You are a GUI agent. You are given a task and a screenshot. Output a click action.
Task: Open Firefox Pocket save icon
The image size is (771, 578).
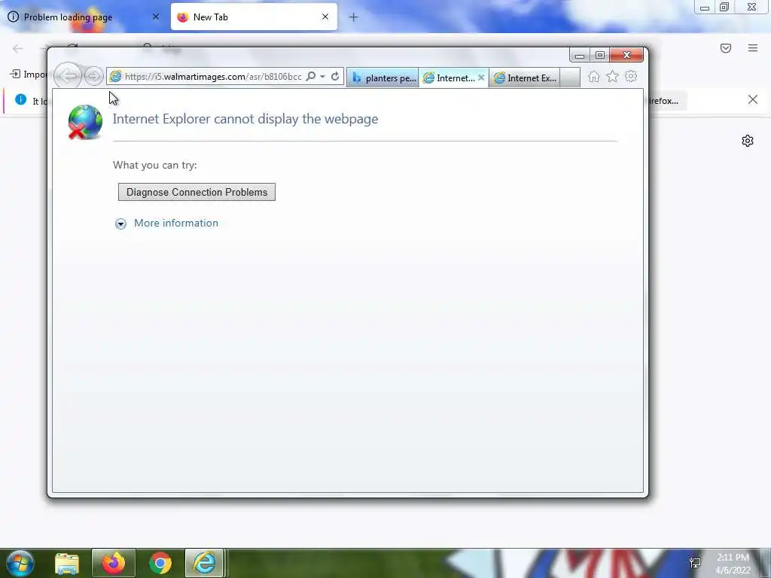click(726, 48)
